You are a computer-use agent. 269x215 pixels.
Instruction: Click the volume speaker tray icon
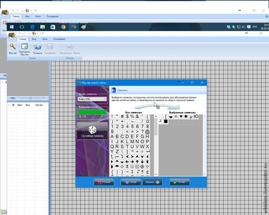point(244,27)
